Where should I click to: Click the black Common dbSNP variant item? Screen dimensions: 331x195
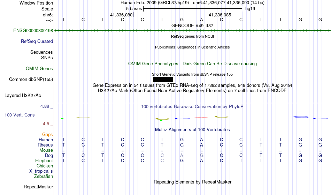[163, 80]
